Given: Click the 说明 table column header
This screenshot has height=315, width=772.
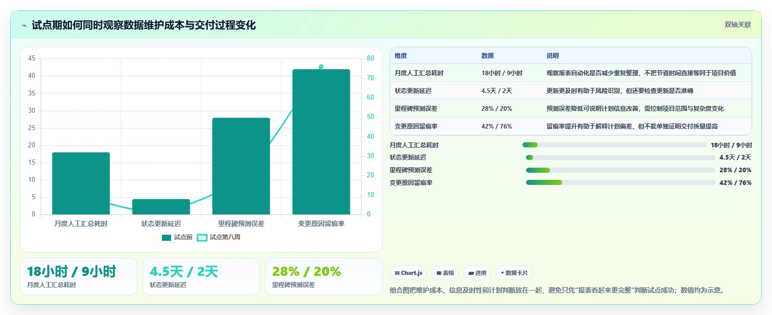Looking at the screenshot, I should point(553,55).
